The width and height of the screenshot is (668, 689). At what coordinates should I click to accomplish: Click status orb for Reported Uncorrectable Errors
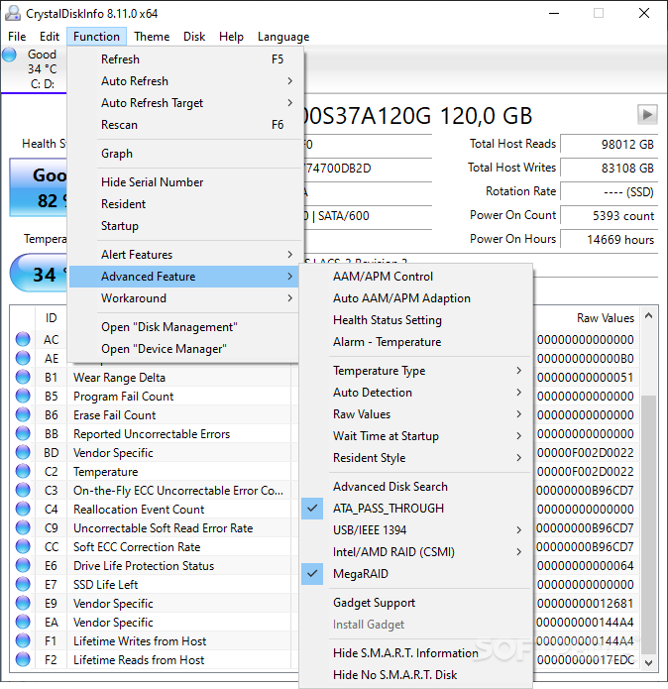click(x=23, y=433)
